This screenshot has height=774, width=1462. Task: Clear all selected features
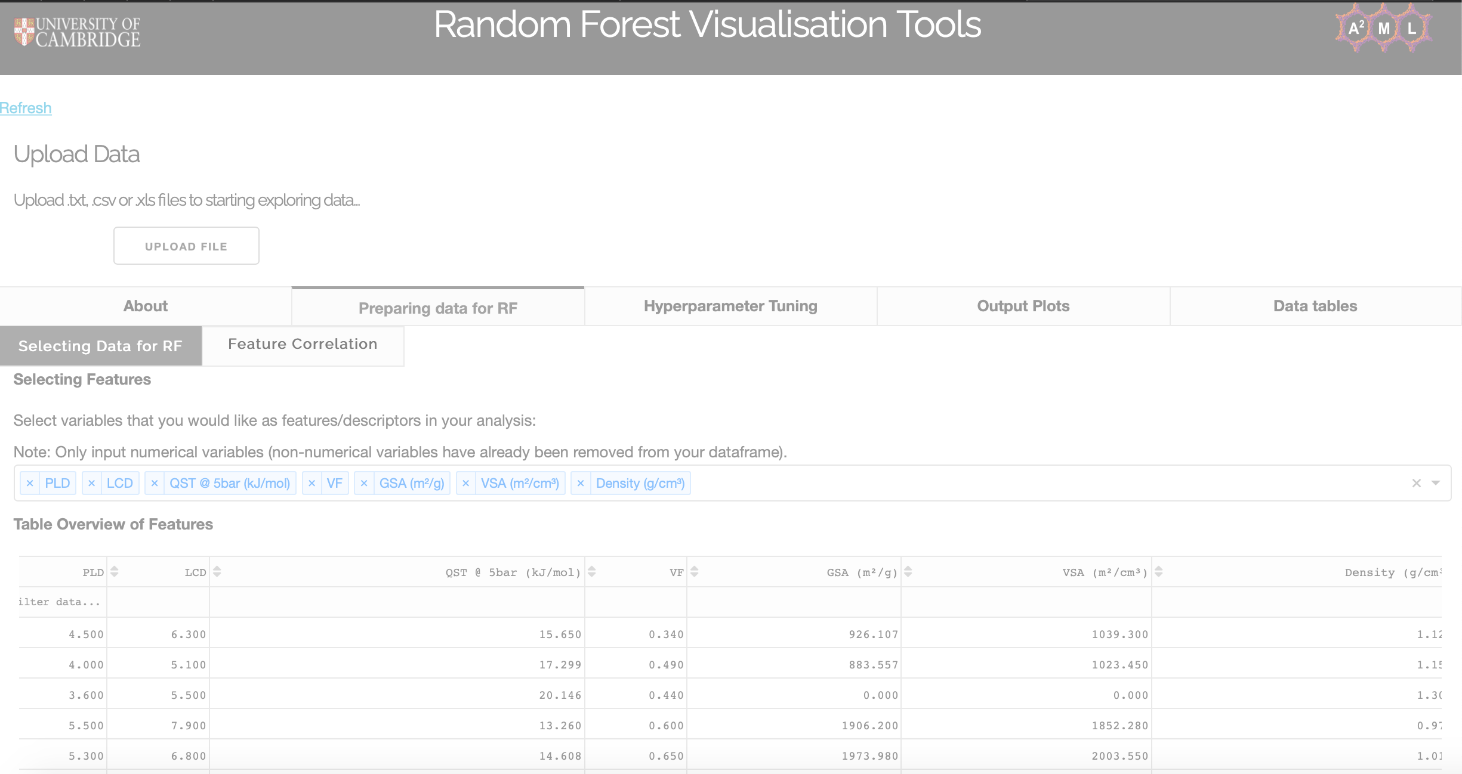click(1416, 483)
